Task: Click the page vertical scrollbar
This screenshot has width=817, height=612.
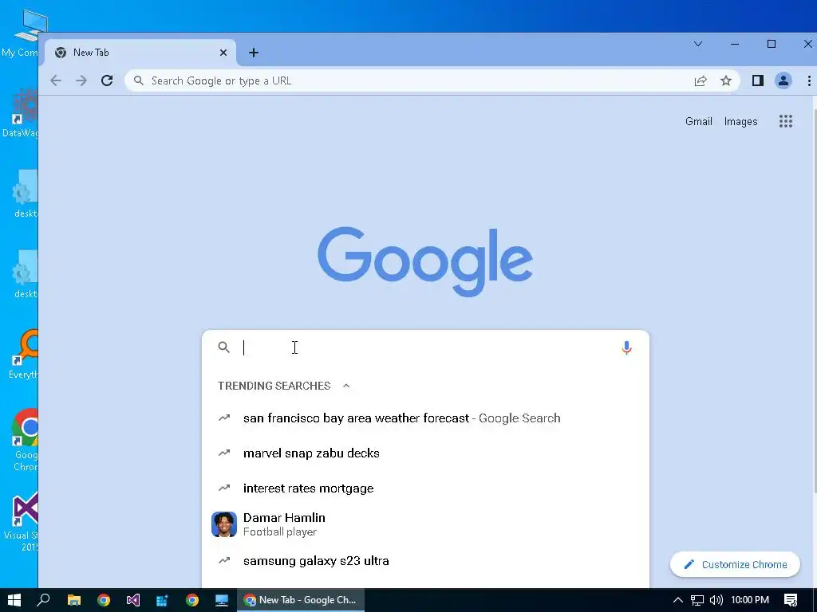Action: 813,302
